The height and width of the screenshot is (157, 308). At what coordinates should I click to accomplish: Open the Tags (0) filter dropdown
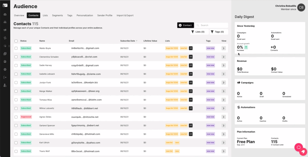pos(219,32)
